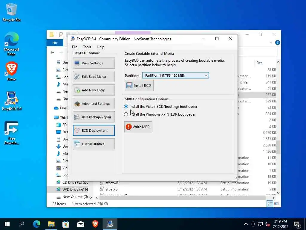Viewport: 306px width, 230px height.
Task: Click Explorer vertical scrollbar down arrow
Action: [278, 193]
